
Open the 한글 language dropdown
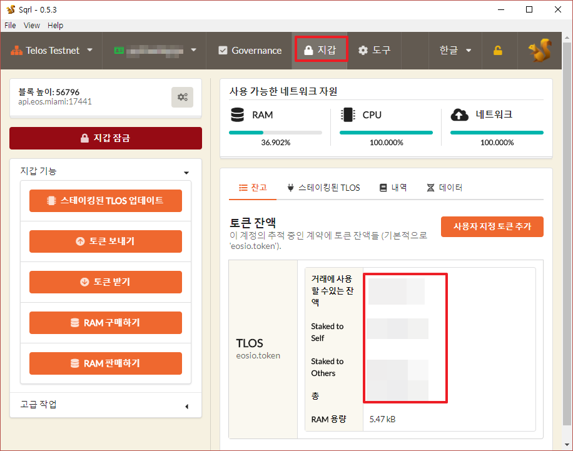point(455,51)
